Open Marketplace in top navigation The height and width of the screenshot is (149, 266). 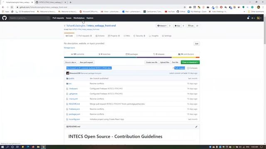pyautogui.click(x=79, y=18)
